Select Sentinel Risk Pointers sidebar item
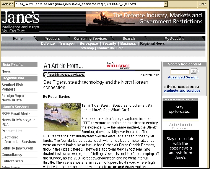Viewport: 210px width, 169px height. (x=12, y=87)
